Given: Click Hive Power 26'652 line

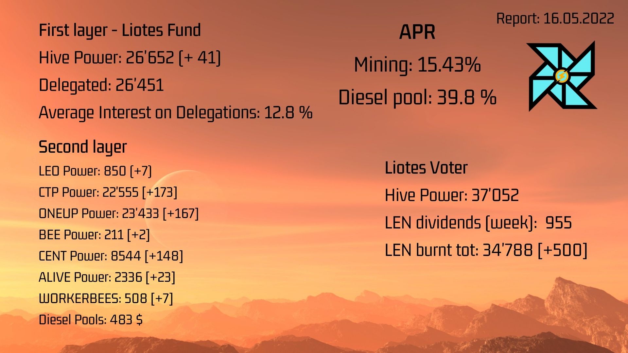Looking at the screenshot, I should click(130, 58).
